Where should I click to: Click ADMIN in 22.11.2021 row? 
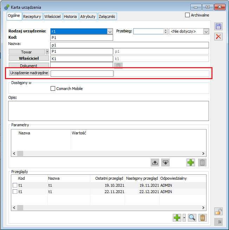click(166, 192)
